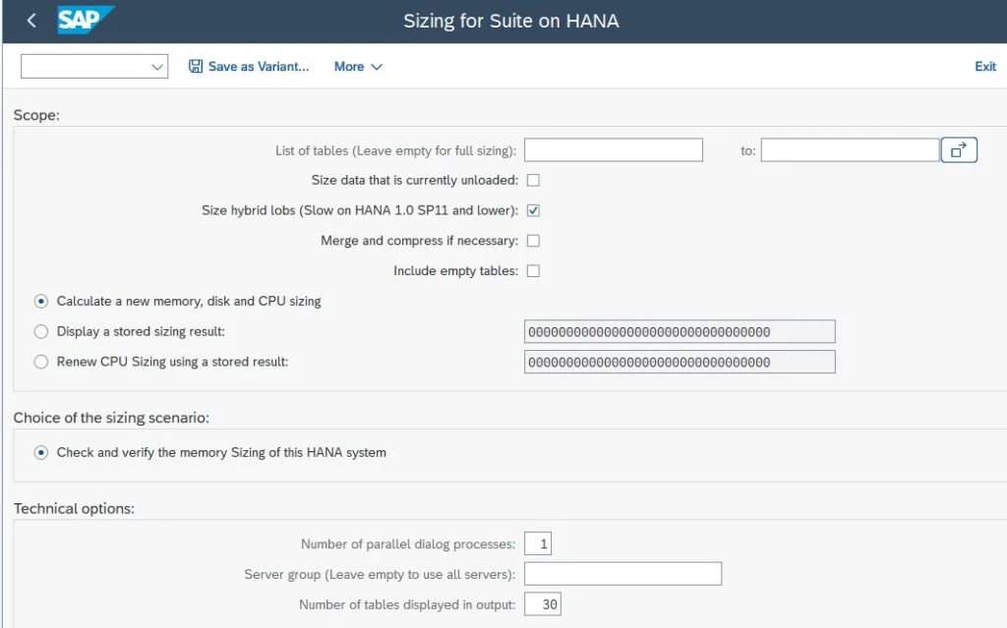Focus the List of tables from field
The image size is (1007, 628).
[x=614, y=150]
